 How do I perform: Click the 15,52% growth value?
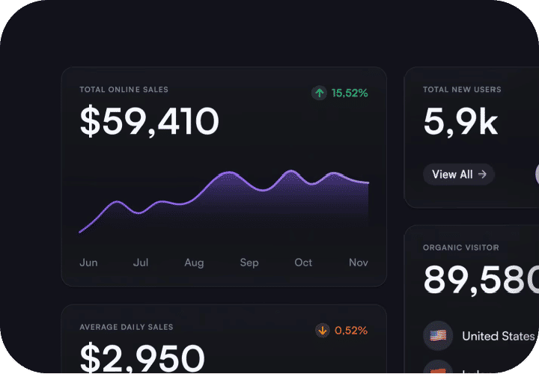tap(350, 93)
